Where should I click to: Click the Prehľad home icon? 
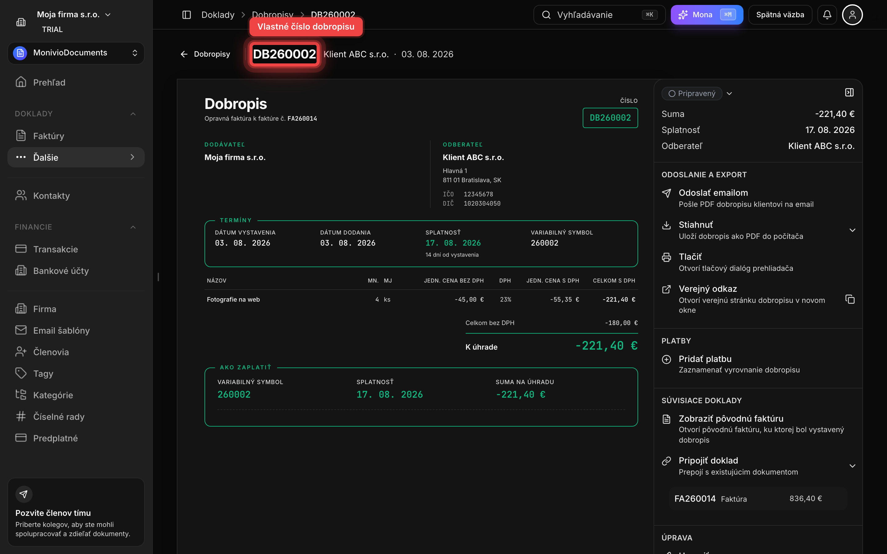[x=21, y=82]
